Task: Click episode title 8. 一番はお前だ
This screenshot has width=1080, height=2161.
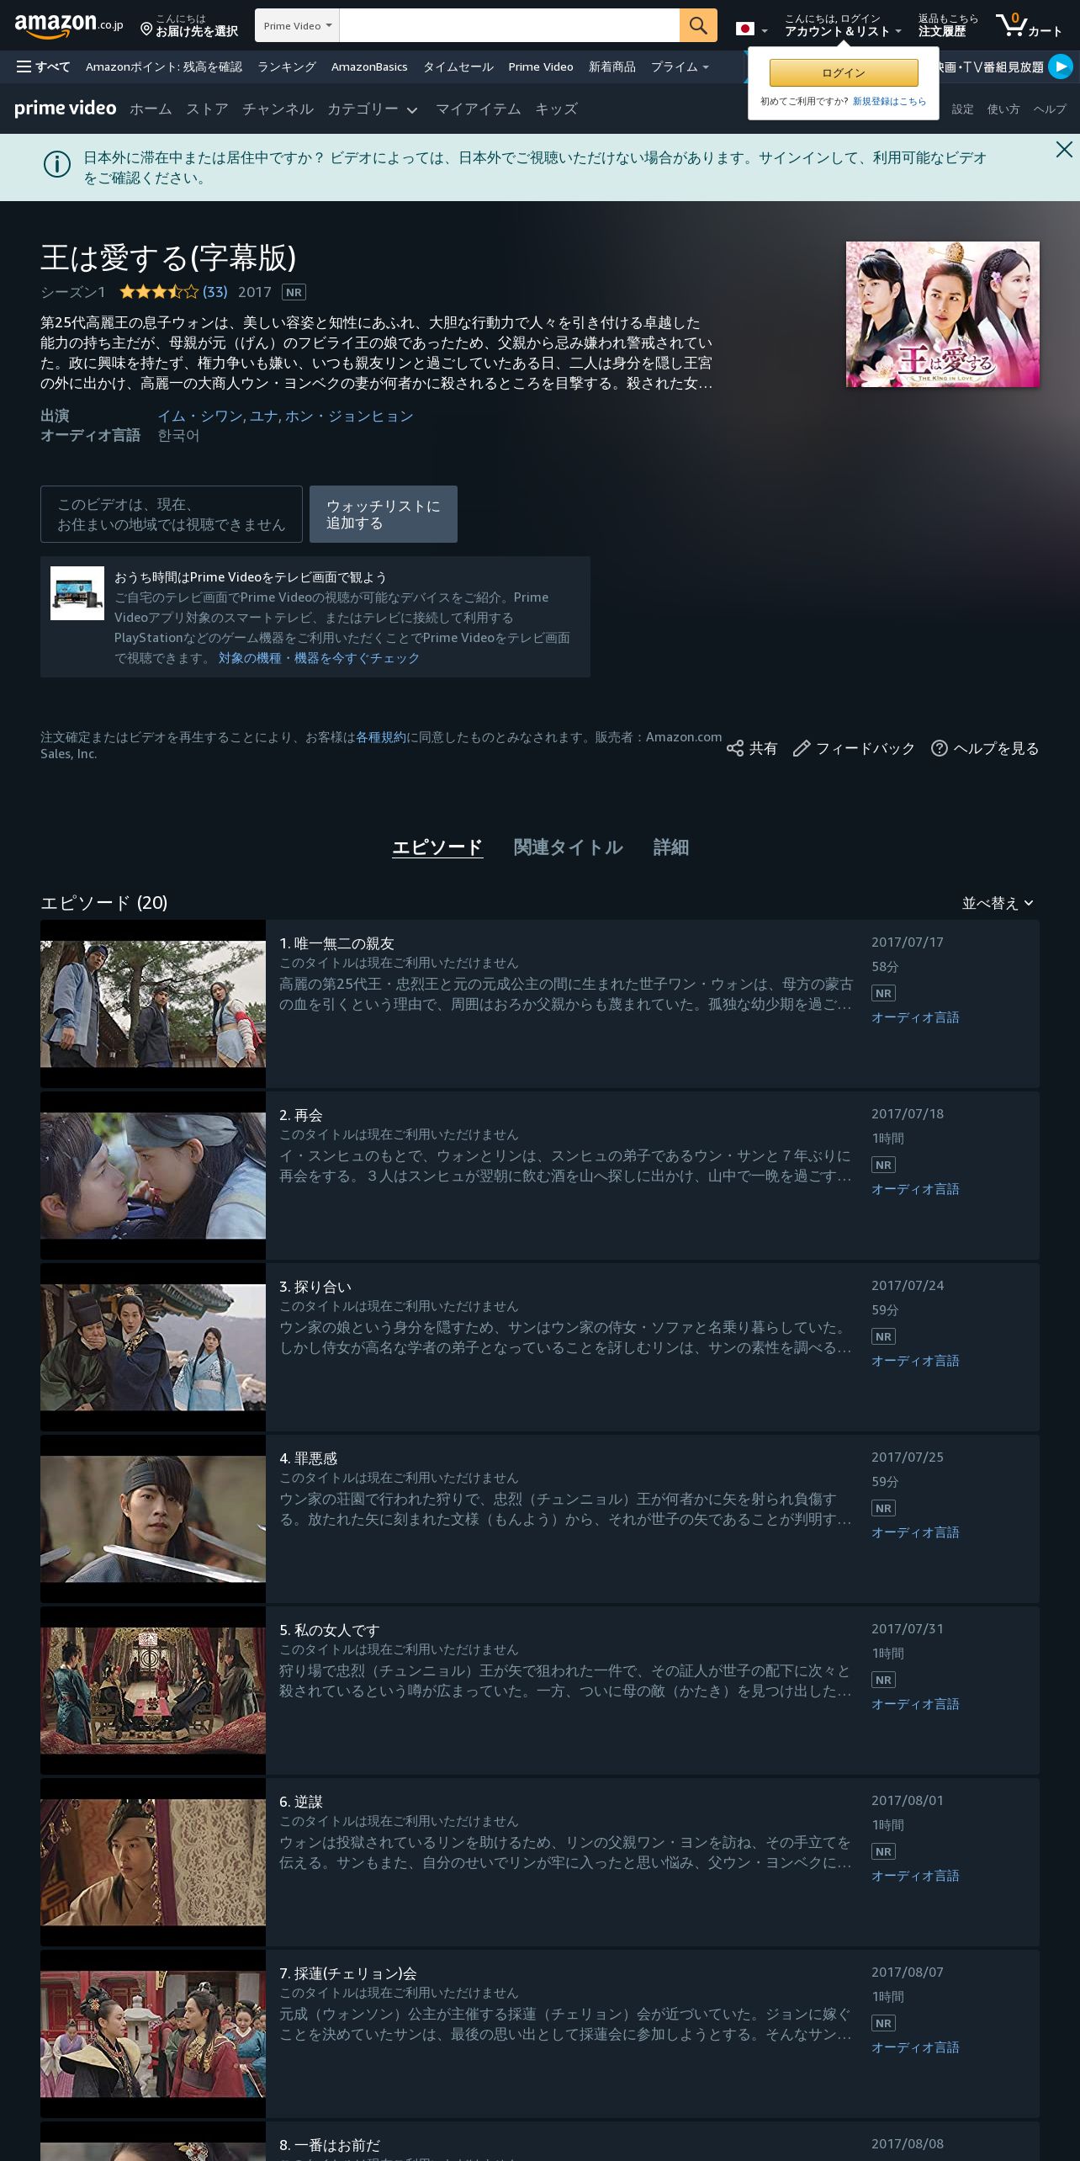Action: coord(330,2145)
